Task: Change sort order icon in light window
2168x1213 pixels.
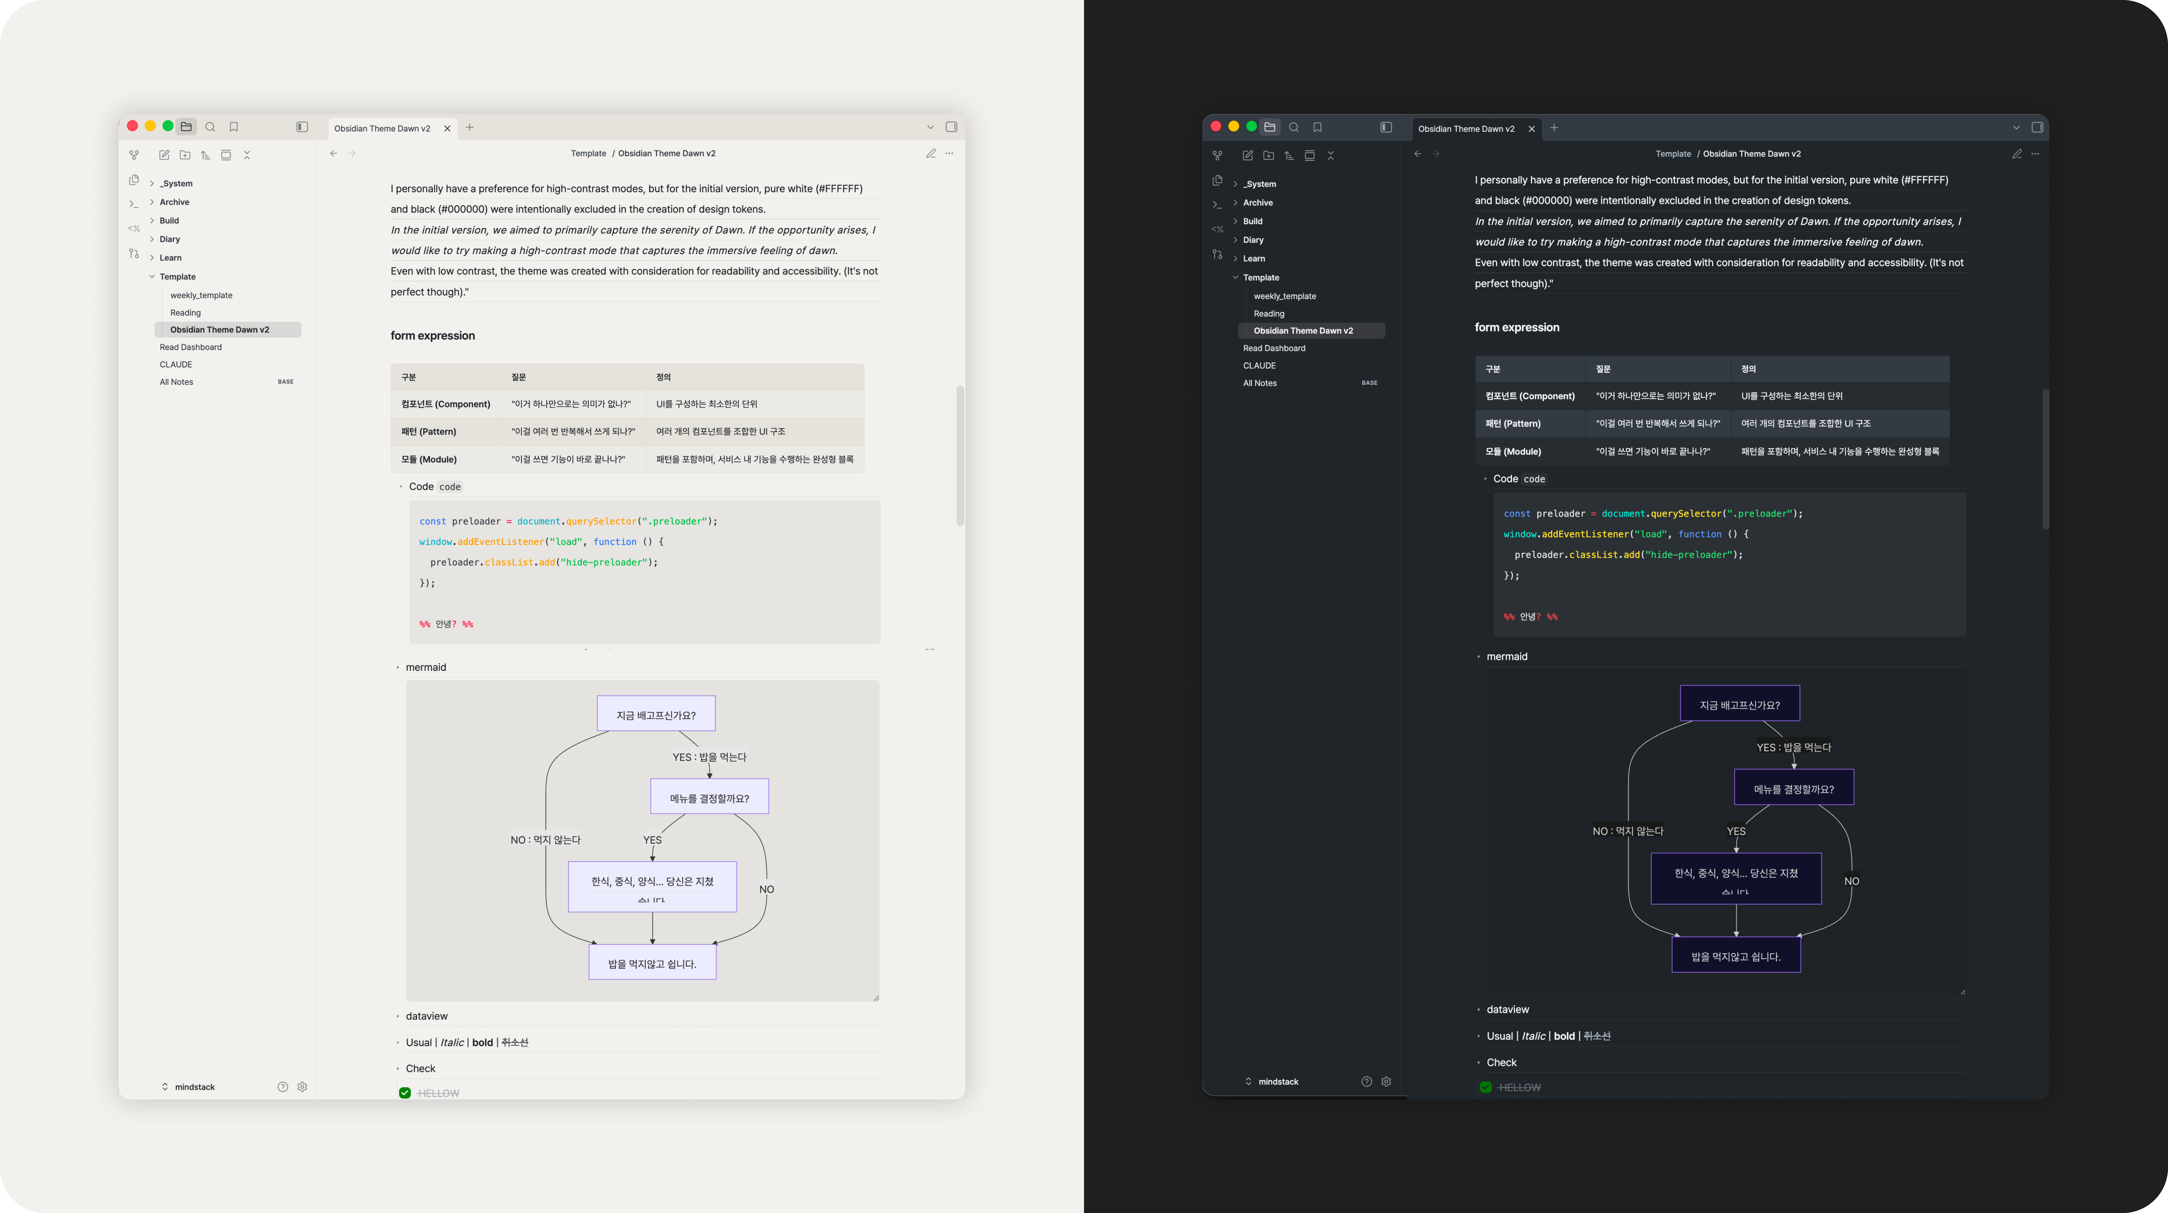Action: point(205,155)
